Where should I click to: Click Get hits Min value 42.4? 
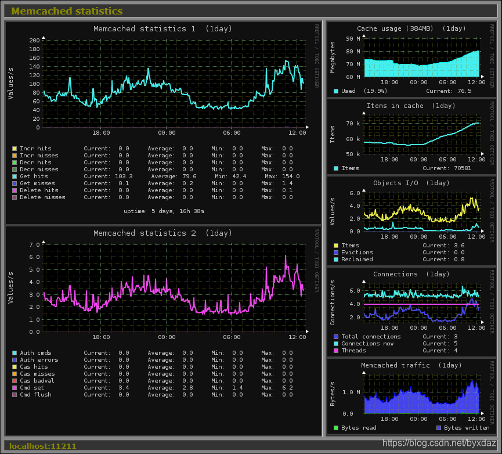pyautogui.click(x=239, y=176)
